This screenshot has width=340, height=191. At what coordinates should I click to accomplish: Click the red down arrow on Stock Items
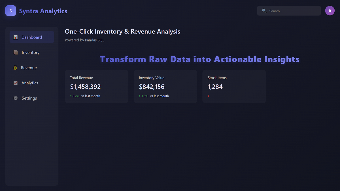pyautogui.click(x=209, y=96)
